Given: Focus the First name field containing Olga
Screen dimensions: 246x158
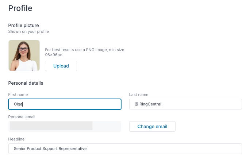Looking at the screenshot, I should click(65, 104).
